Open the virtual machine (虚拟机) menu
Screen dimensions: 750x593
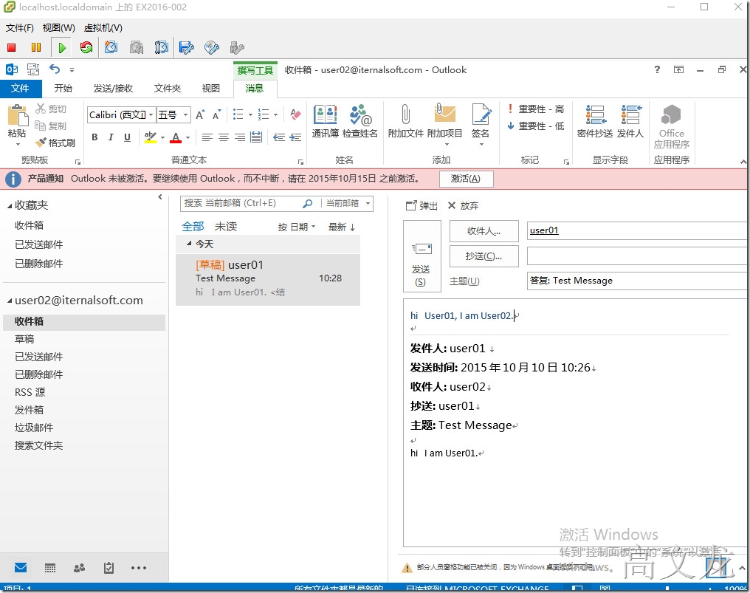103,28
